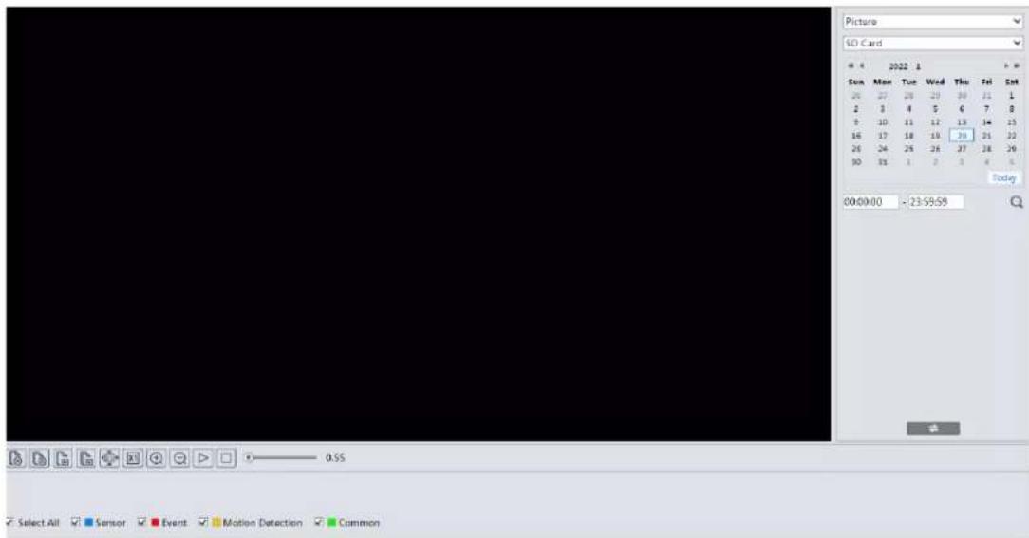Click the year 2022 in calendar header

[x=898, y=66]
